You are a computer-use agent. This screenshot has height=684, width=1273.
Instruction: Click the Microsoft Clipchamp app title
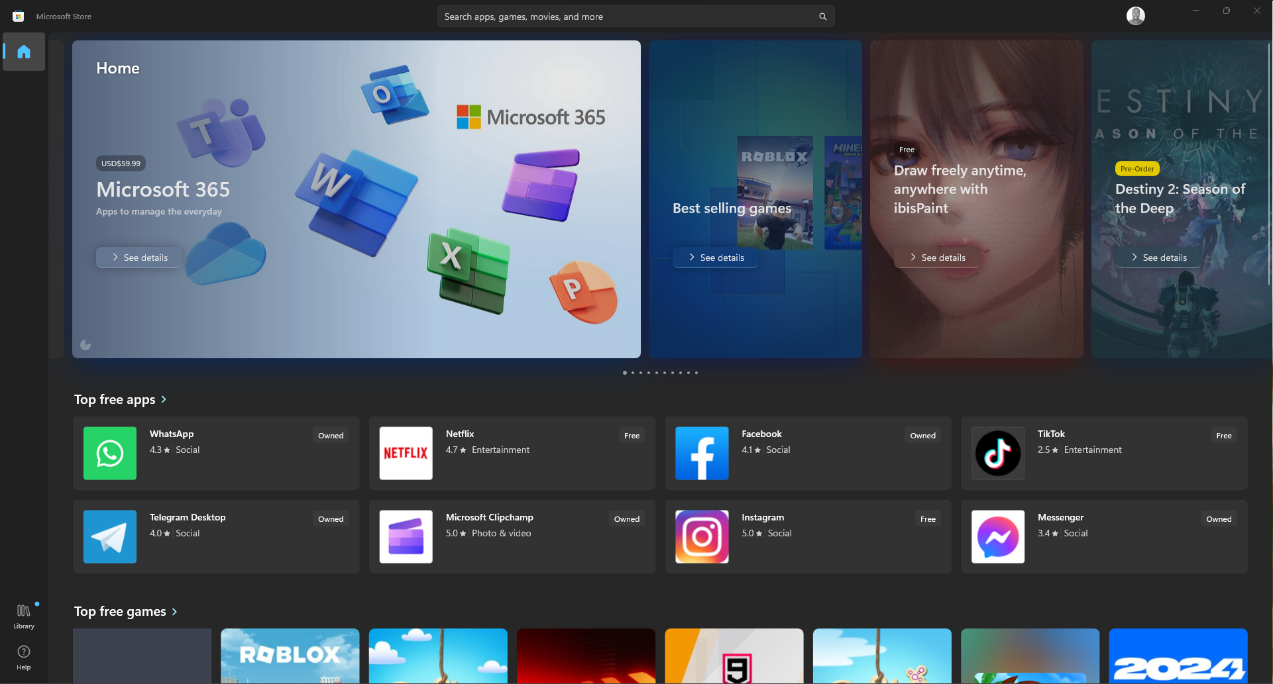pyautogui.click(x=490, y=518)
